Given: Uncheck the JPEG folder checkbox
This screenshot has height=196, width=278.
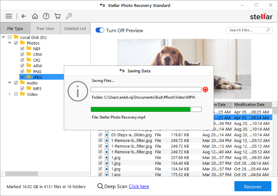Looking at the screenshot, I should pos(22,77).
